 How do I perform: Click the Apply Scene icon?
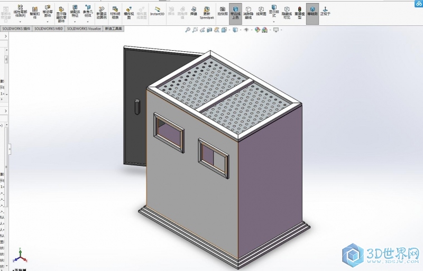[x=265, y=30]
